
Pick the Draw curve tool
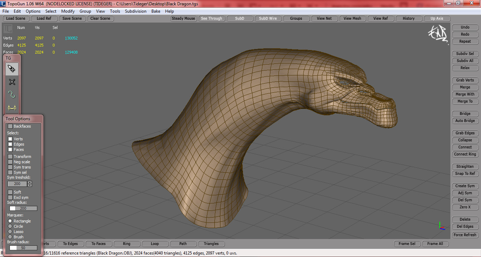point(12,94)
